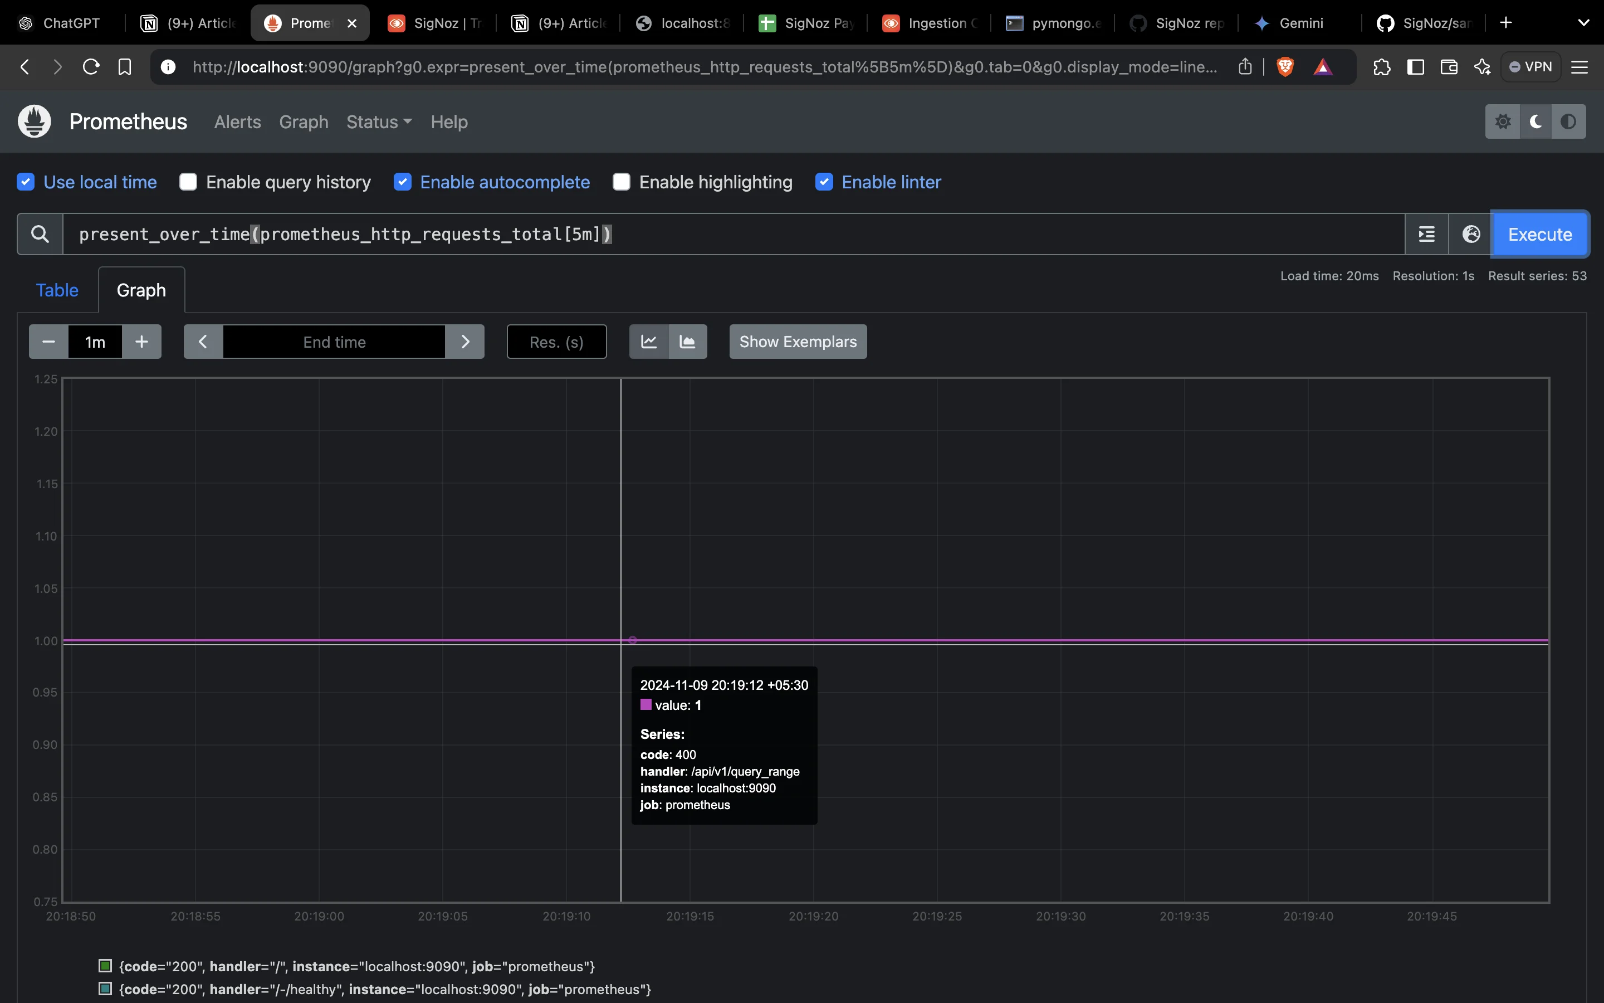
Task: Open the Help page
Action: pyautogui.click(x=449, y=122)
